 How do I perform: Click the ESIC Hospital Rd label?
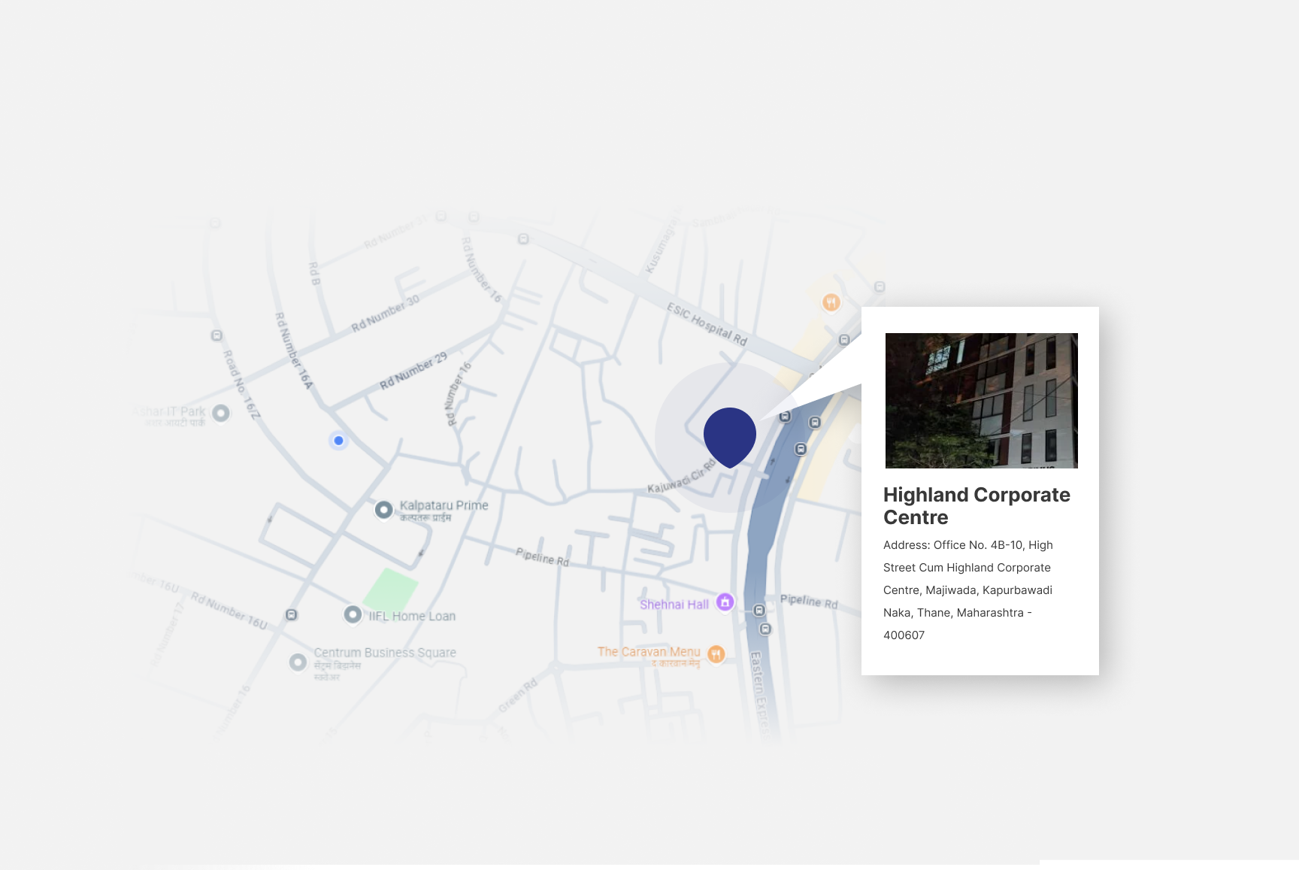coord(707,324)
